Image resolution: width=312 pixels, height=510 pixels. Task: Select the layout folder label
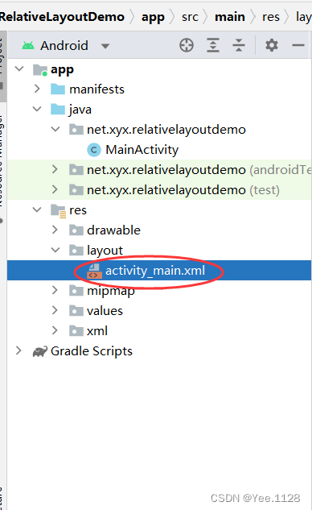click(x=105, y=251)
